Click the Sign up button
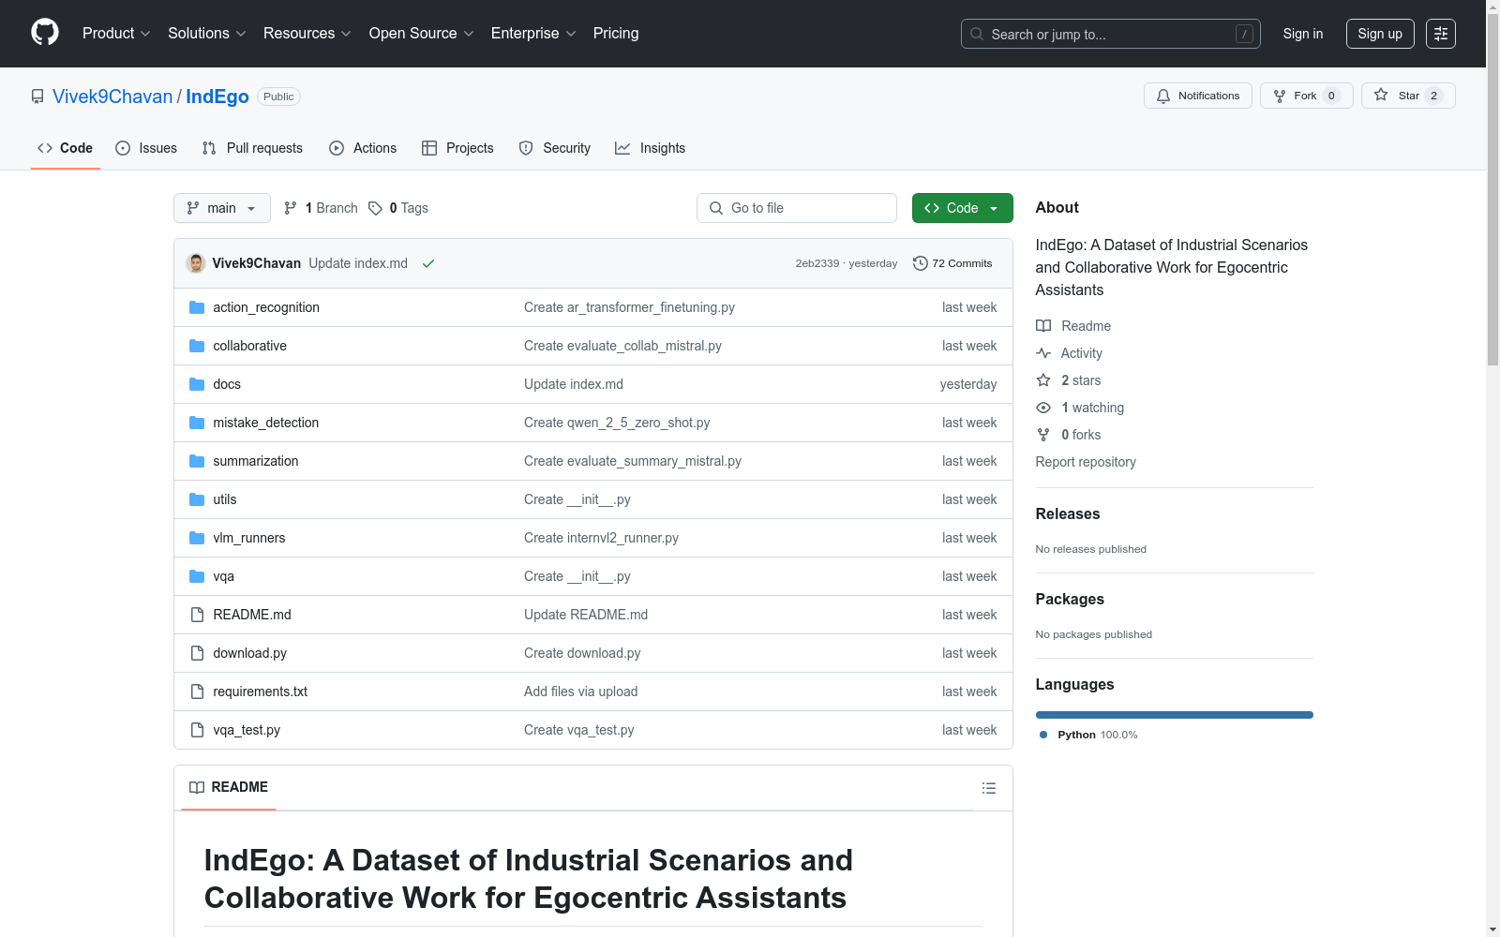The width and height of the screenshot is (1500, 937). [1380, 34]
